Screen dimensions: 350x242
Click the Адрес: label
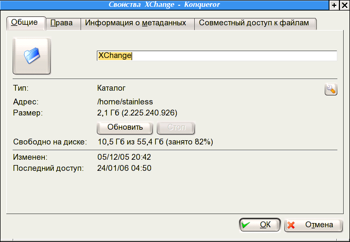pos(26,102)
